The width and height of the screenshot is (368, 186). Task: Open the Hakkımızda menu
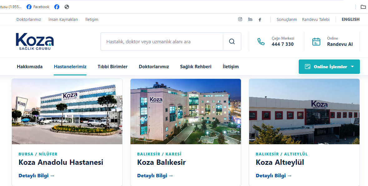tap(30, 67)
